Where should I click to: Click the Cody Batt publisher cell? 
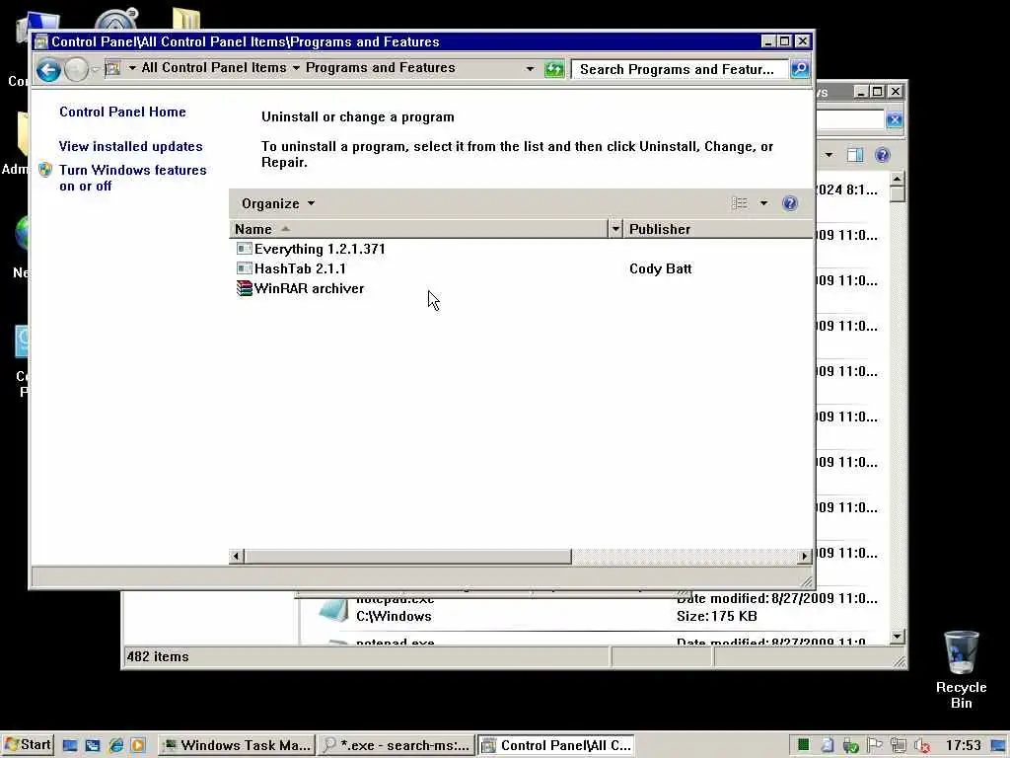pyautogui.click(x=660, y=268)
